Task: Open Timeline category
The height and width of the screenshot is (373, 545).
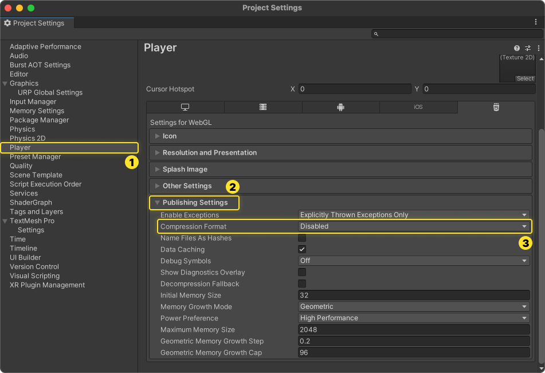Action: coord(23,248)
